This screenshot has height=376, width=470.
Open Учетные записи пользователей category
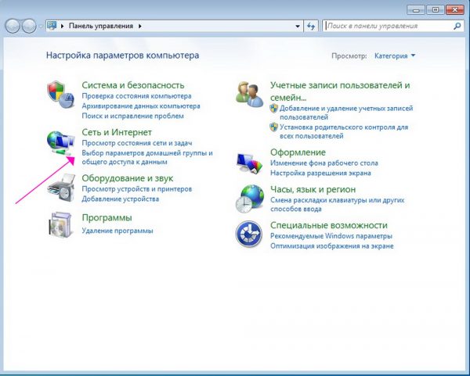[x=340, y=91]
